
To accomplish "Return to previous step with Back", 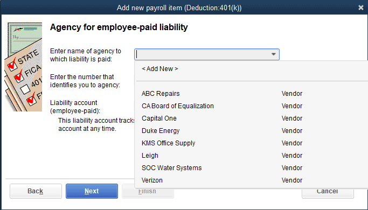I will tap(36, 191).
